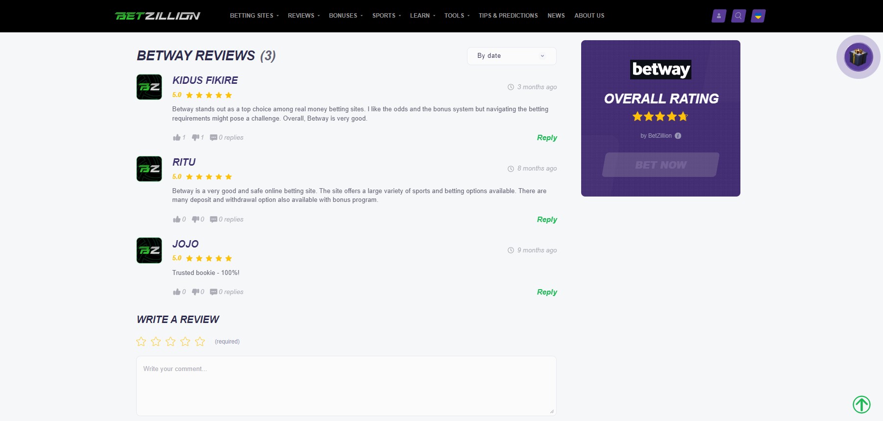The width and height of the screenshot is (883, 421).
Task: Open the Ukraine flag language selector
Action: pyautogui.click(x=758, y=16)
